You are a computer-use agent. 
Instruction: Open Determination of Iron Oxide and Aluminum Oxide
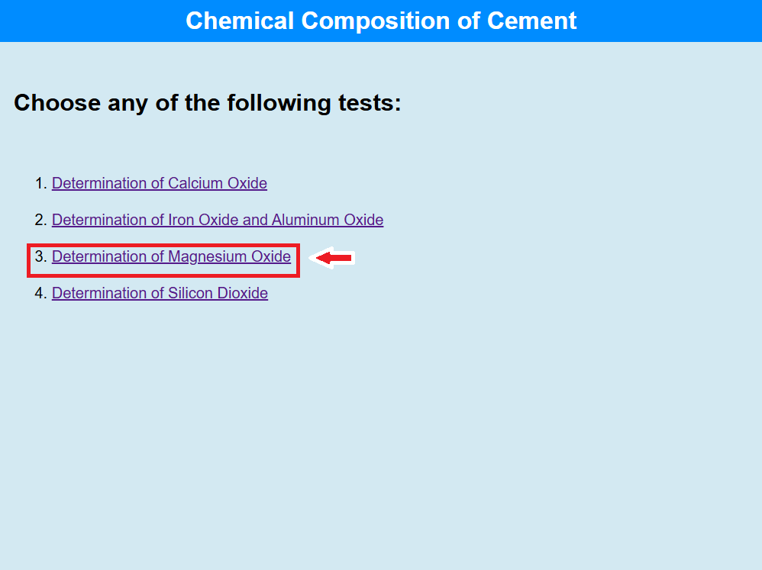click(x=217, y=220)
